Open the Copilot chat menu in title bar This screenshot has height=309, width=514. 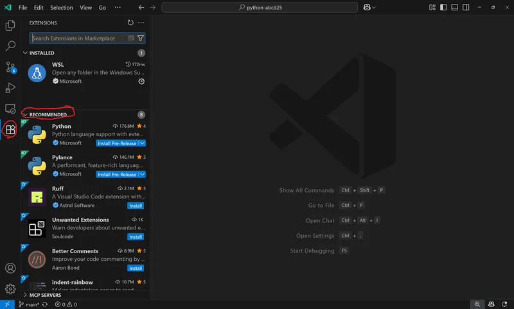point(369,7)
